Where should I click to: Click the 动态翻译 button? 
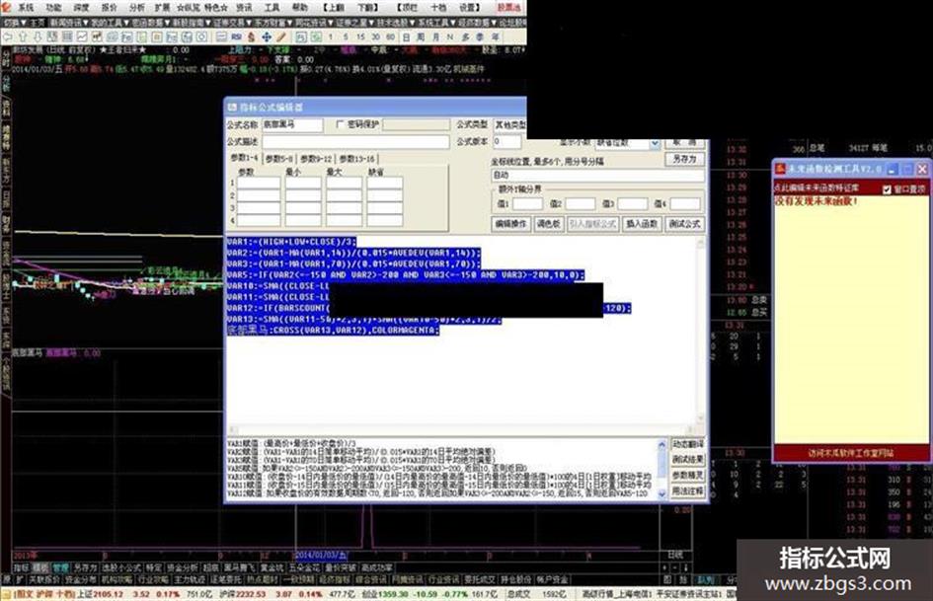tap(688, 444)
